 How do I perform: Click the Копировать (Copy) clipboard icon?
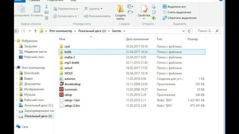[x=22, y=9]
